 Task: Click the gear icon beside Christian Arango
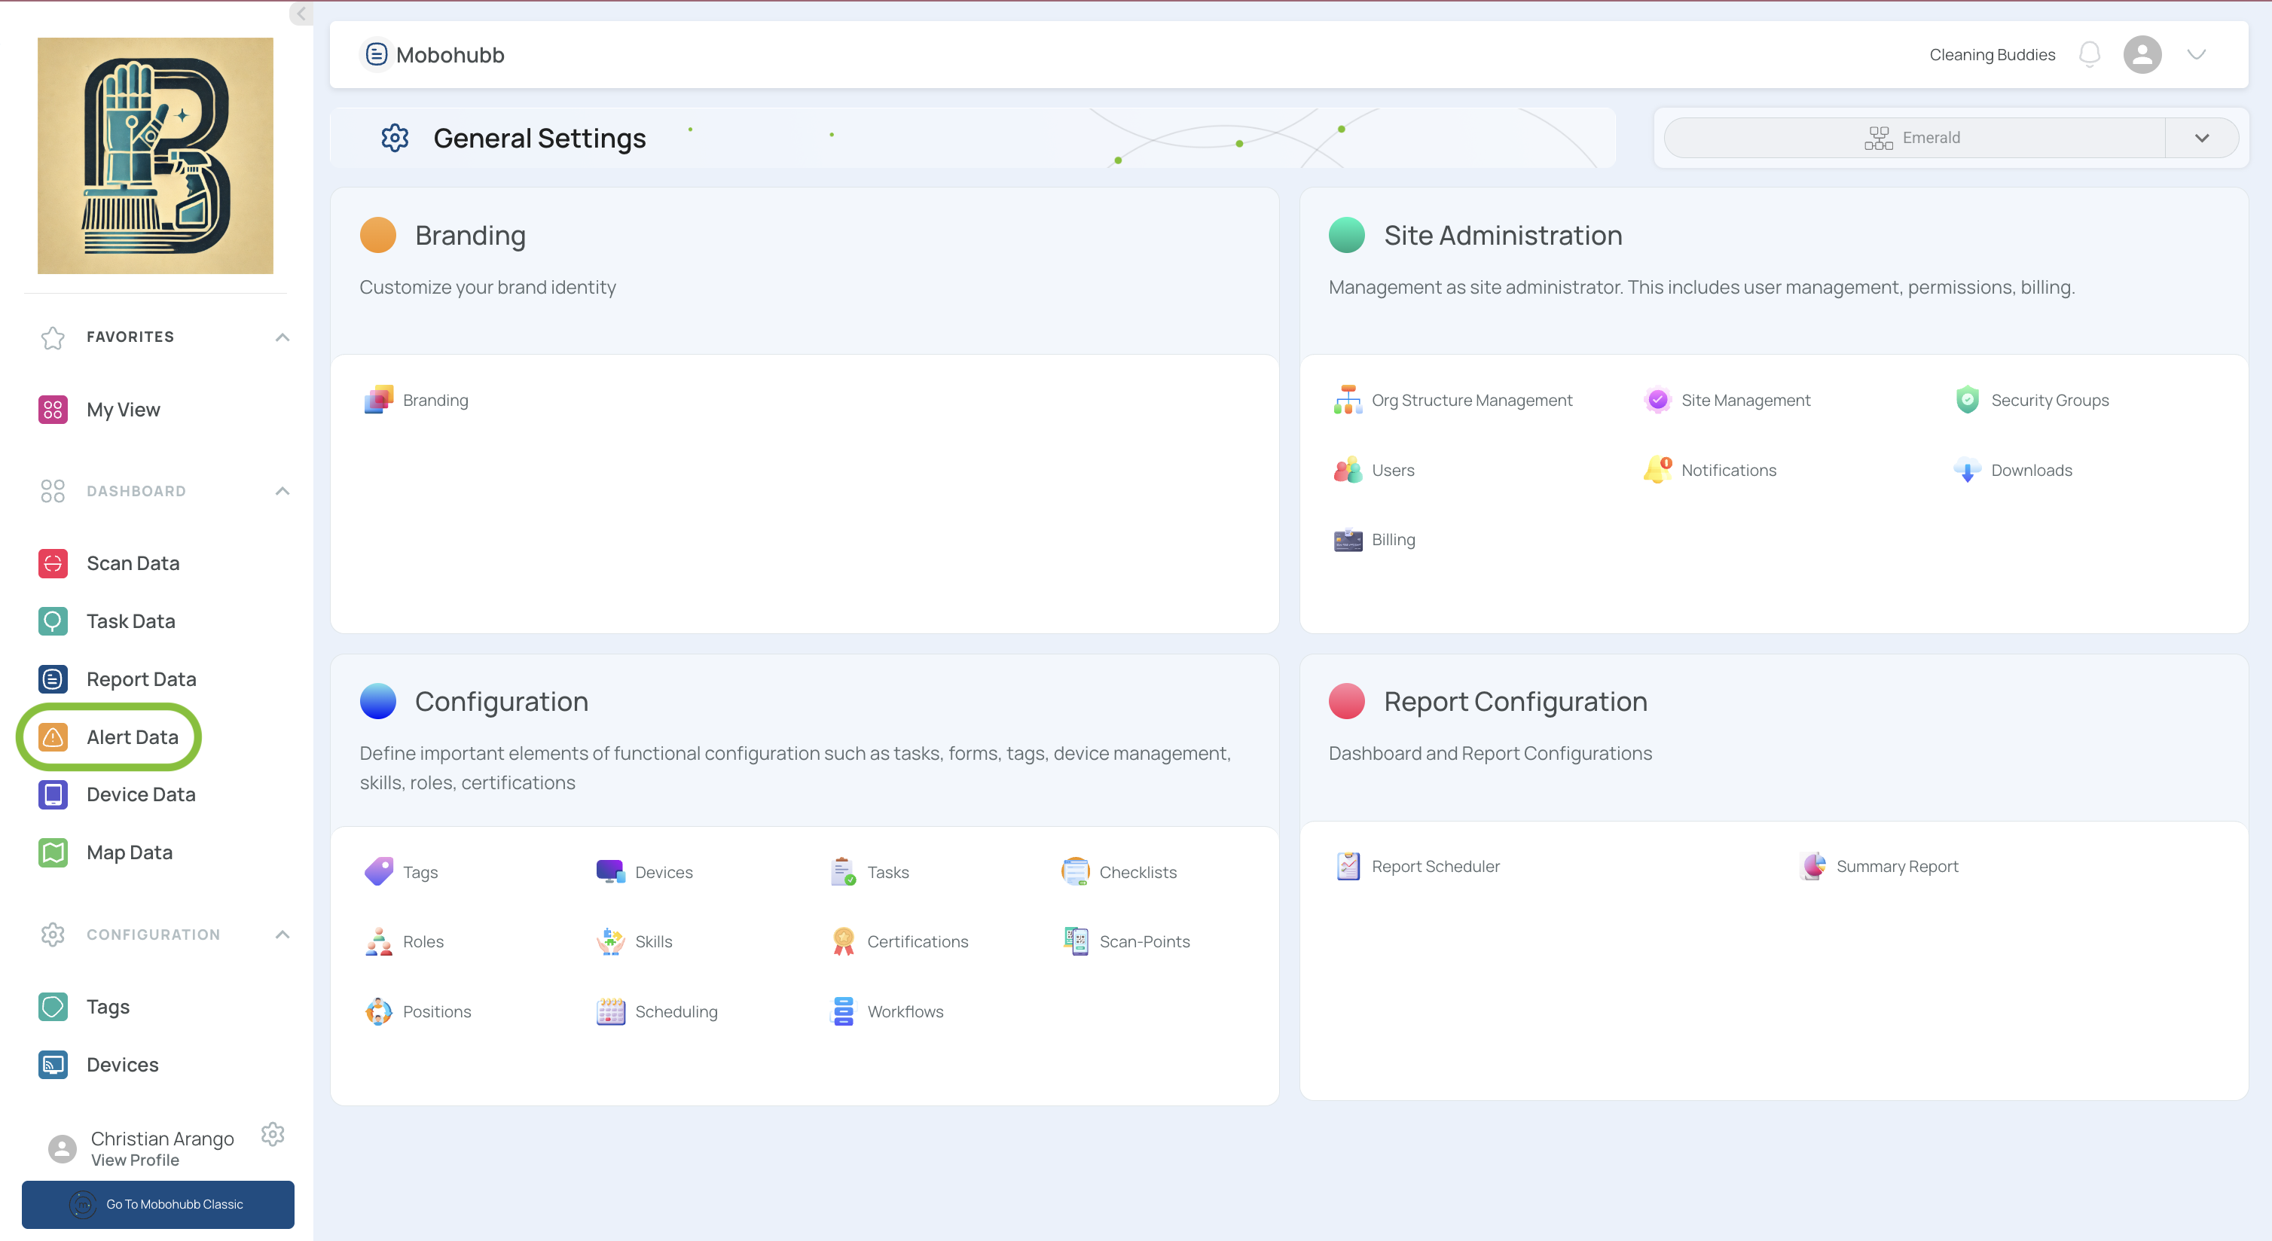coord(273,1134)
